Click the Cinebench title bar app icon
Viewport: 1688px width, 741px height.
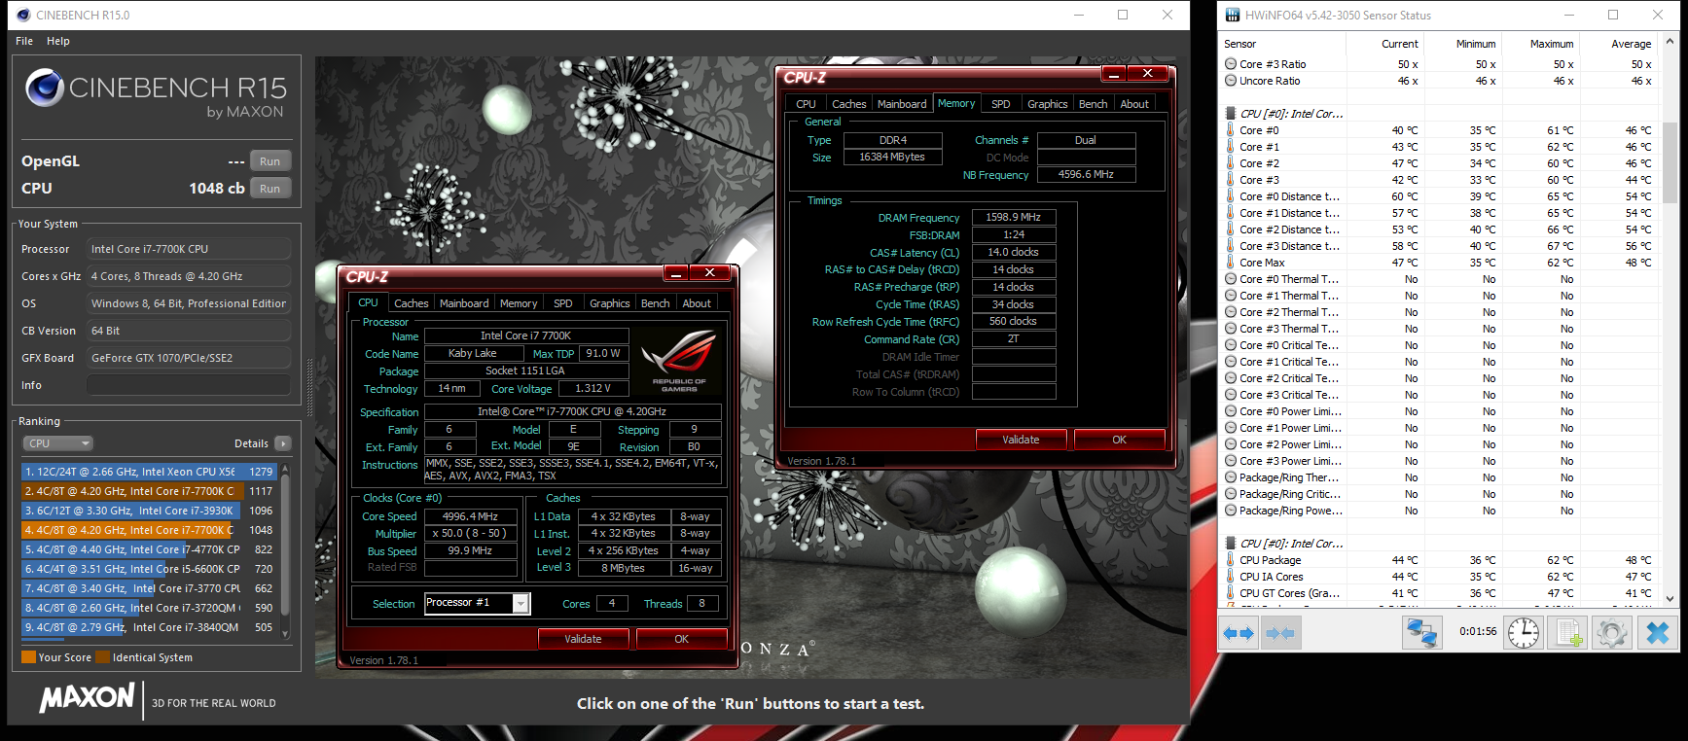23,15
